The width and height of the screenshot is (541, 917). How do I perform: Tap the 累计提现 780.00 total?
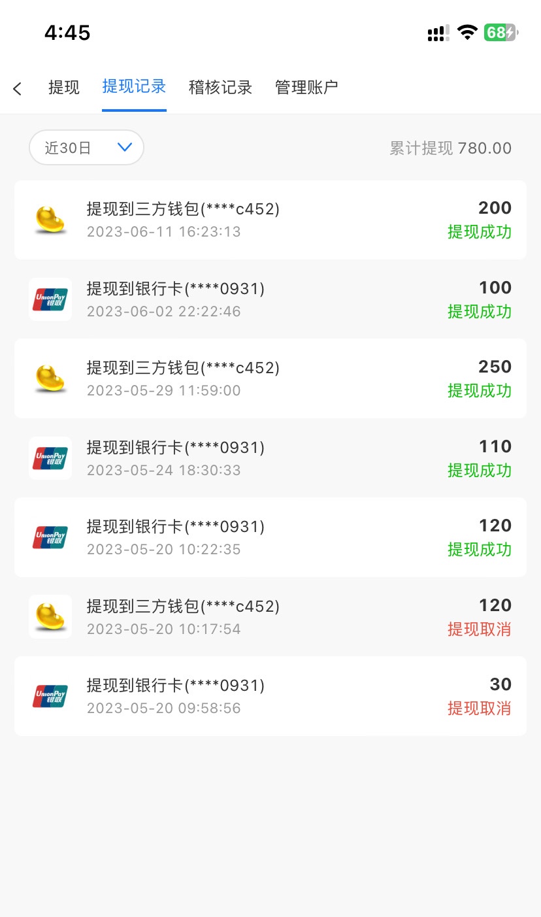coord(450,148)
